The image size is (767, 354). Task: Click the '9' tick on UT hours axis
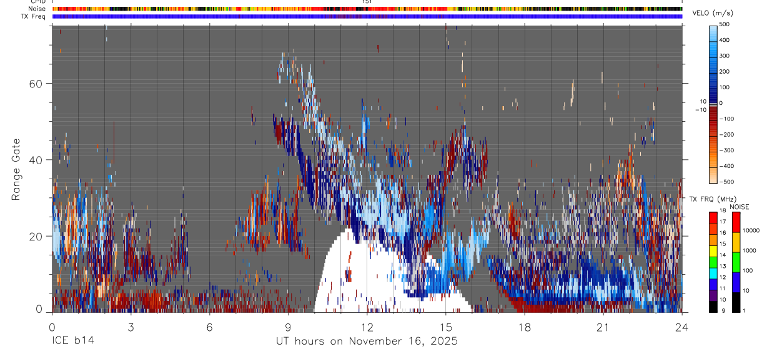(x=288, y=327)
